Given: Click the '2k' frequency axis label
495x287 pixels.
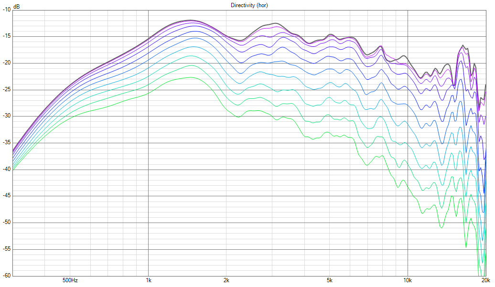Looking at the screenshot, I should [x=226, y=280].
